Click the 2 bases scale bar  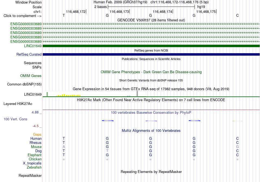tap(151, 7)
